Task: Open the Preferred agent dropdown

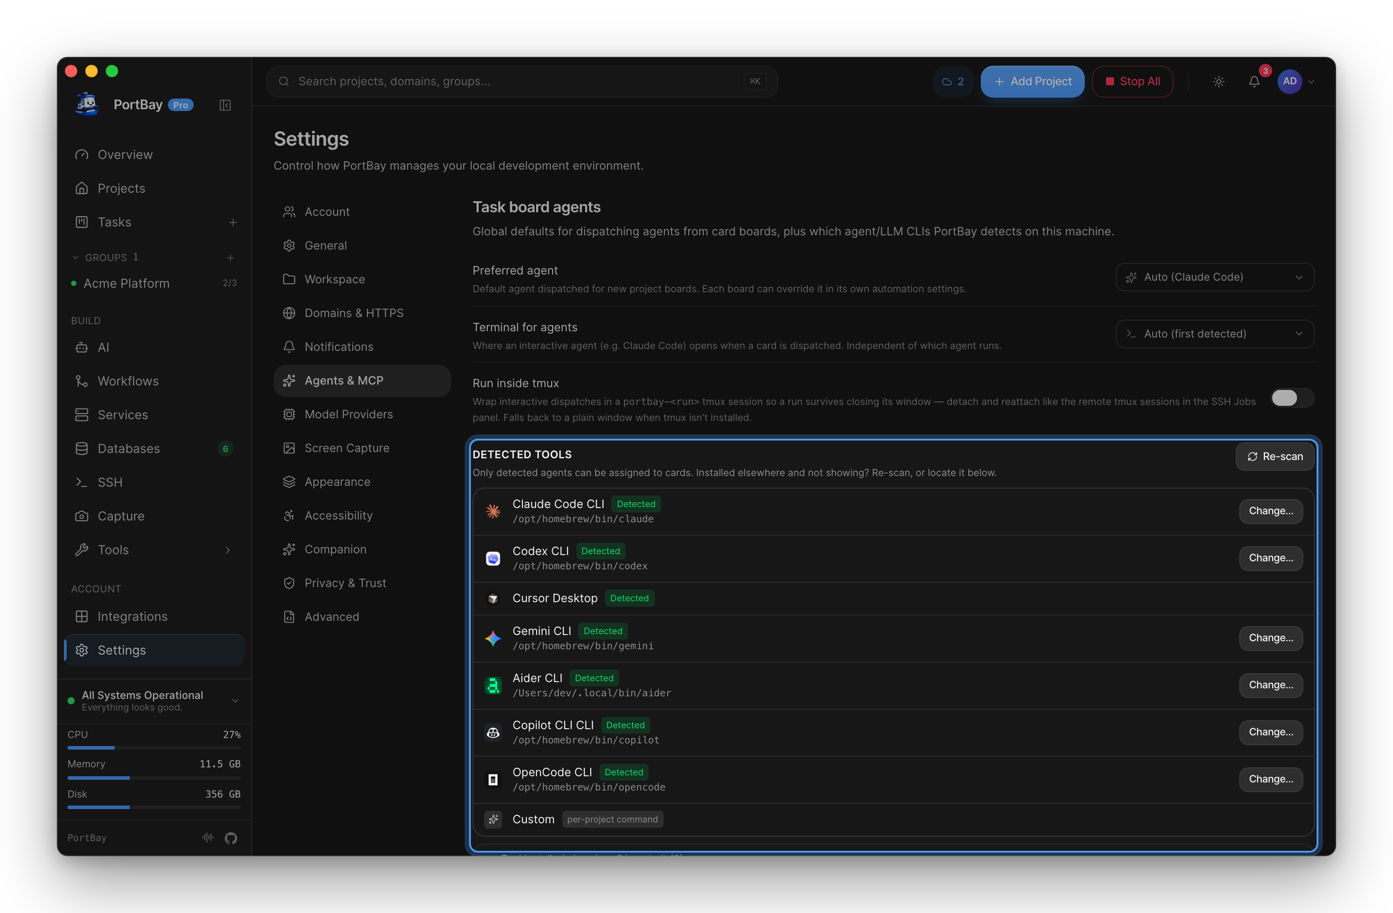Action: point(1214,278)
